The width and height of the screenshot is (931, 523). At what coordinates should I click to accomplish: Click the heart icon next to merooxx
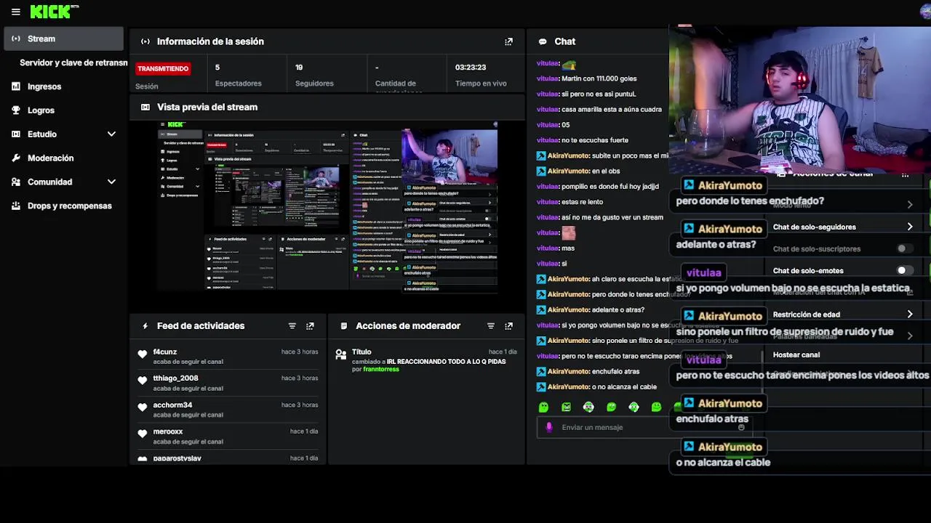143,434
